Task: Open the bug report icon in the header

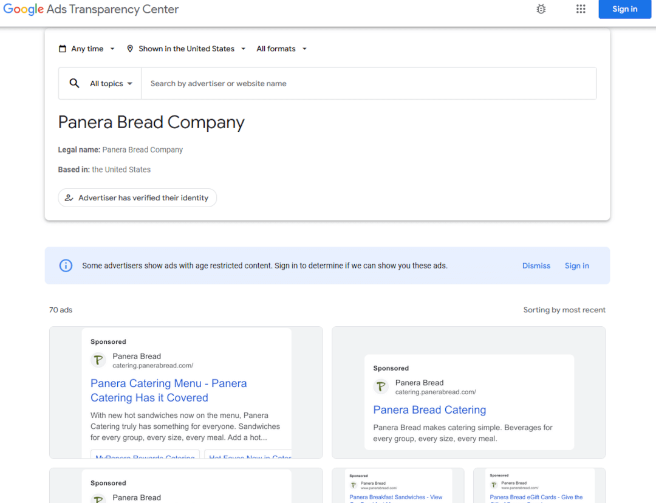Action: (541, 9)
